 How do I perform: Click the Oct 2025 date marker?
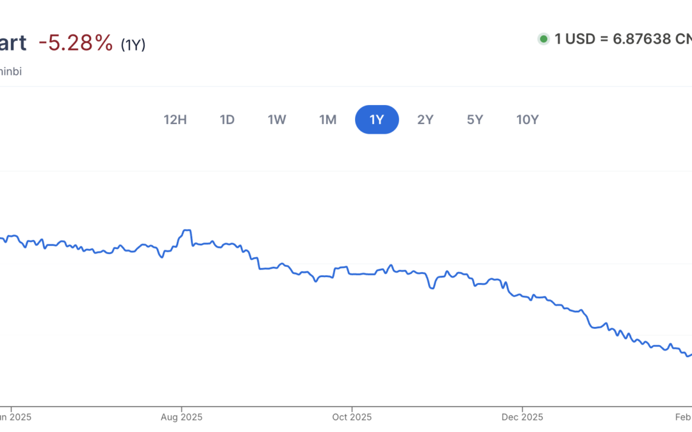[x=352, y=417]
